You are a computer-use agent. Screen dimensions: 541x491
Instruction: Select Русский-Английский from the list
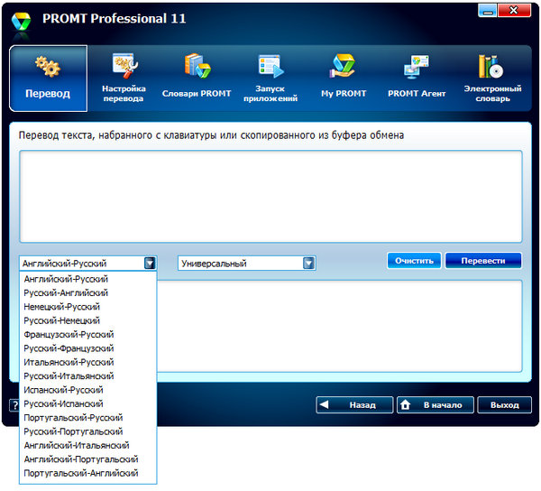67,293
